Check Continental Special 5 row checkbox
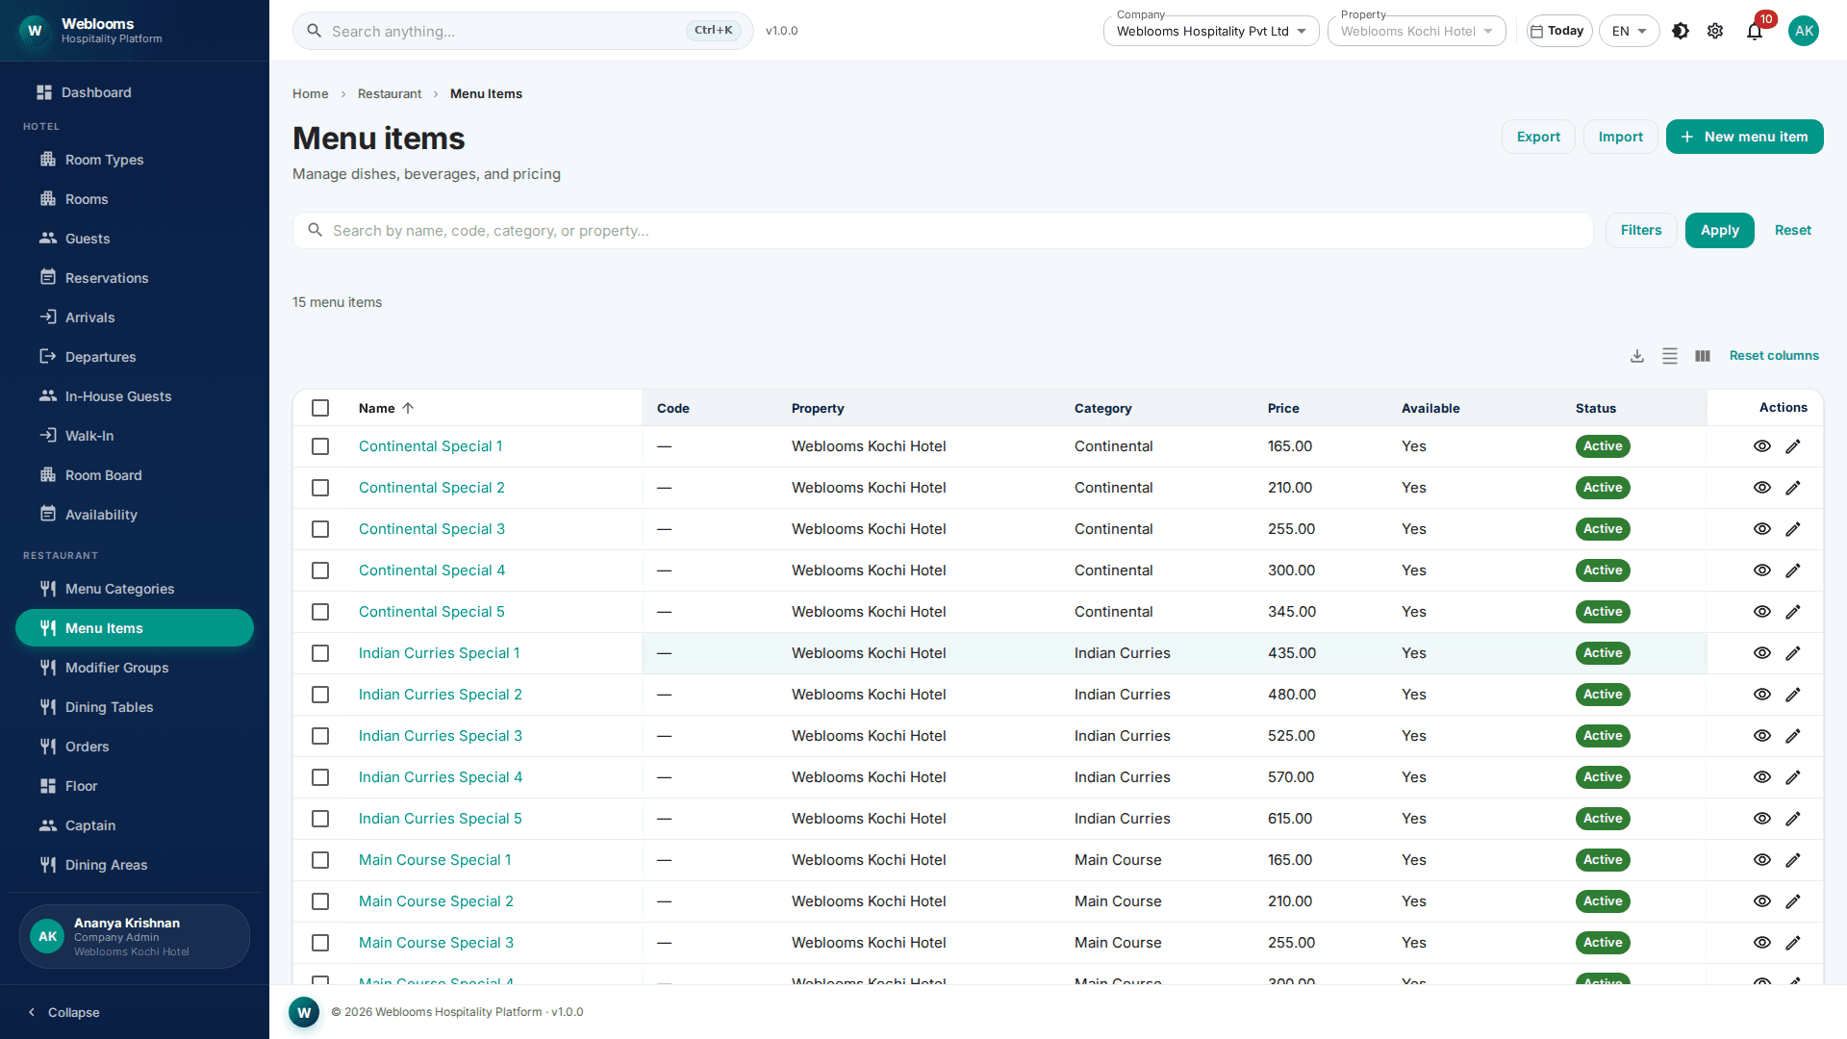The height and width of the screenshot is (1039, 1847). pyautogui.click(x=320, y=612)
